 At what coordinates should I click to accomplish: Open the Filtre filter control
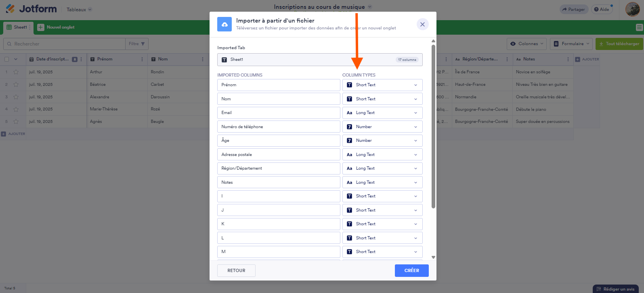pyautogui.click(x=137, y=44)
